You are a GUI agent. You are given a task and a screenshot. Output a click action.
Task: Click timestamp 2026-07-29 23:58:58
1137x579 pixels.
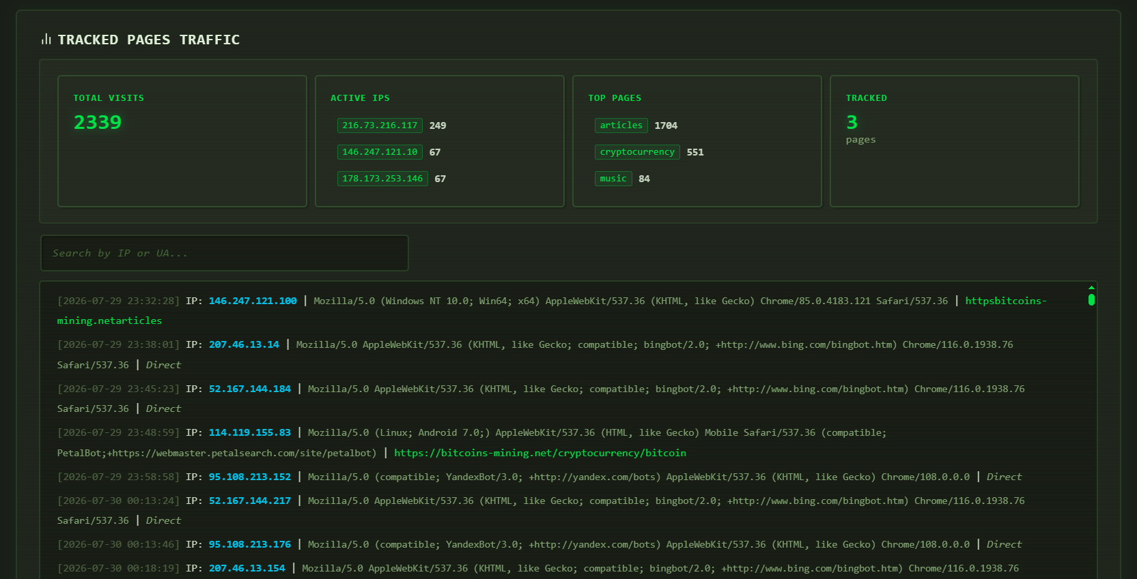(119, 477)
